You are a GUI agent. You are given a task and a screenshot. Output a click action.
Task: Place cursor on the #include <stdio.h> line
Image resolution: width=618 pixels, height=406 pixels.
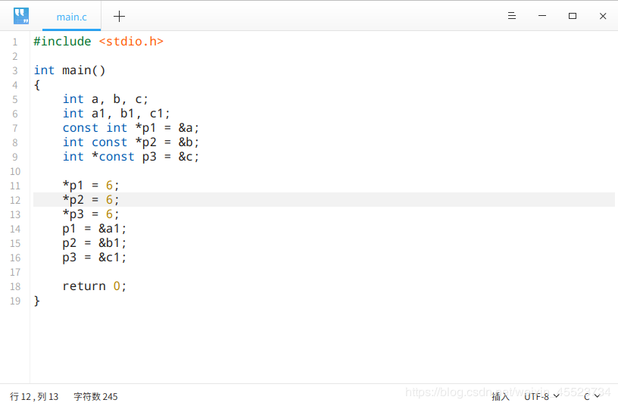[98, 42]
